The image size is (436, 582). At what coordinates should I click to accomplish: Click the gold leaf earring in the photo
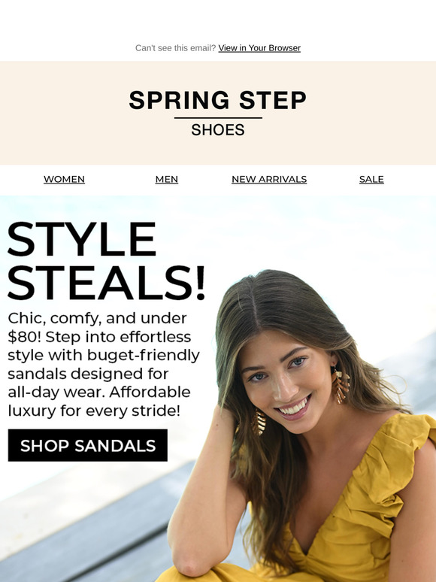click(341, 386)
